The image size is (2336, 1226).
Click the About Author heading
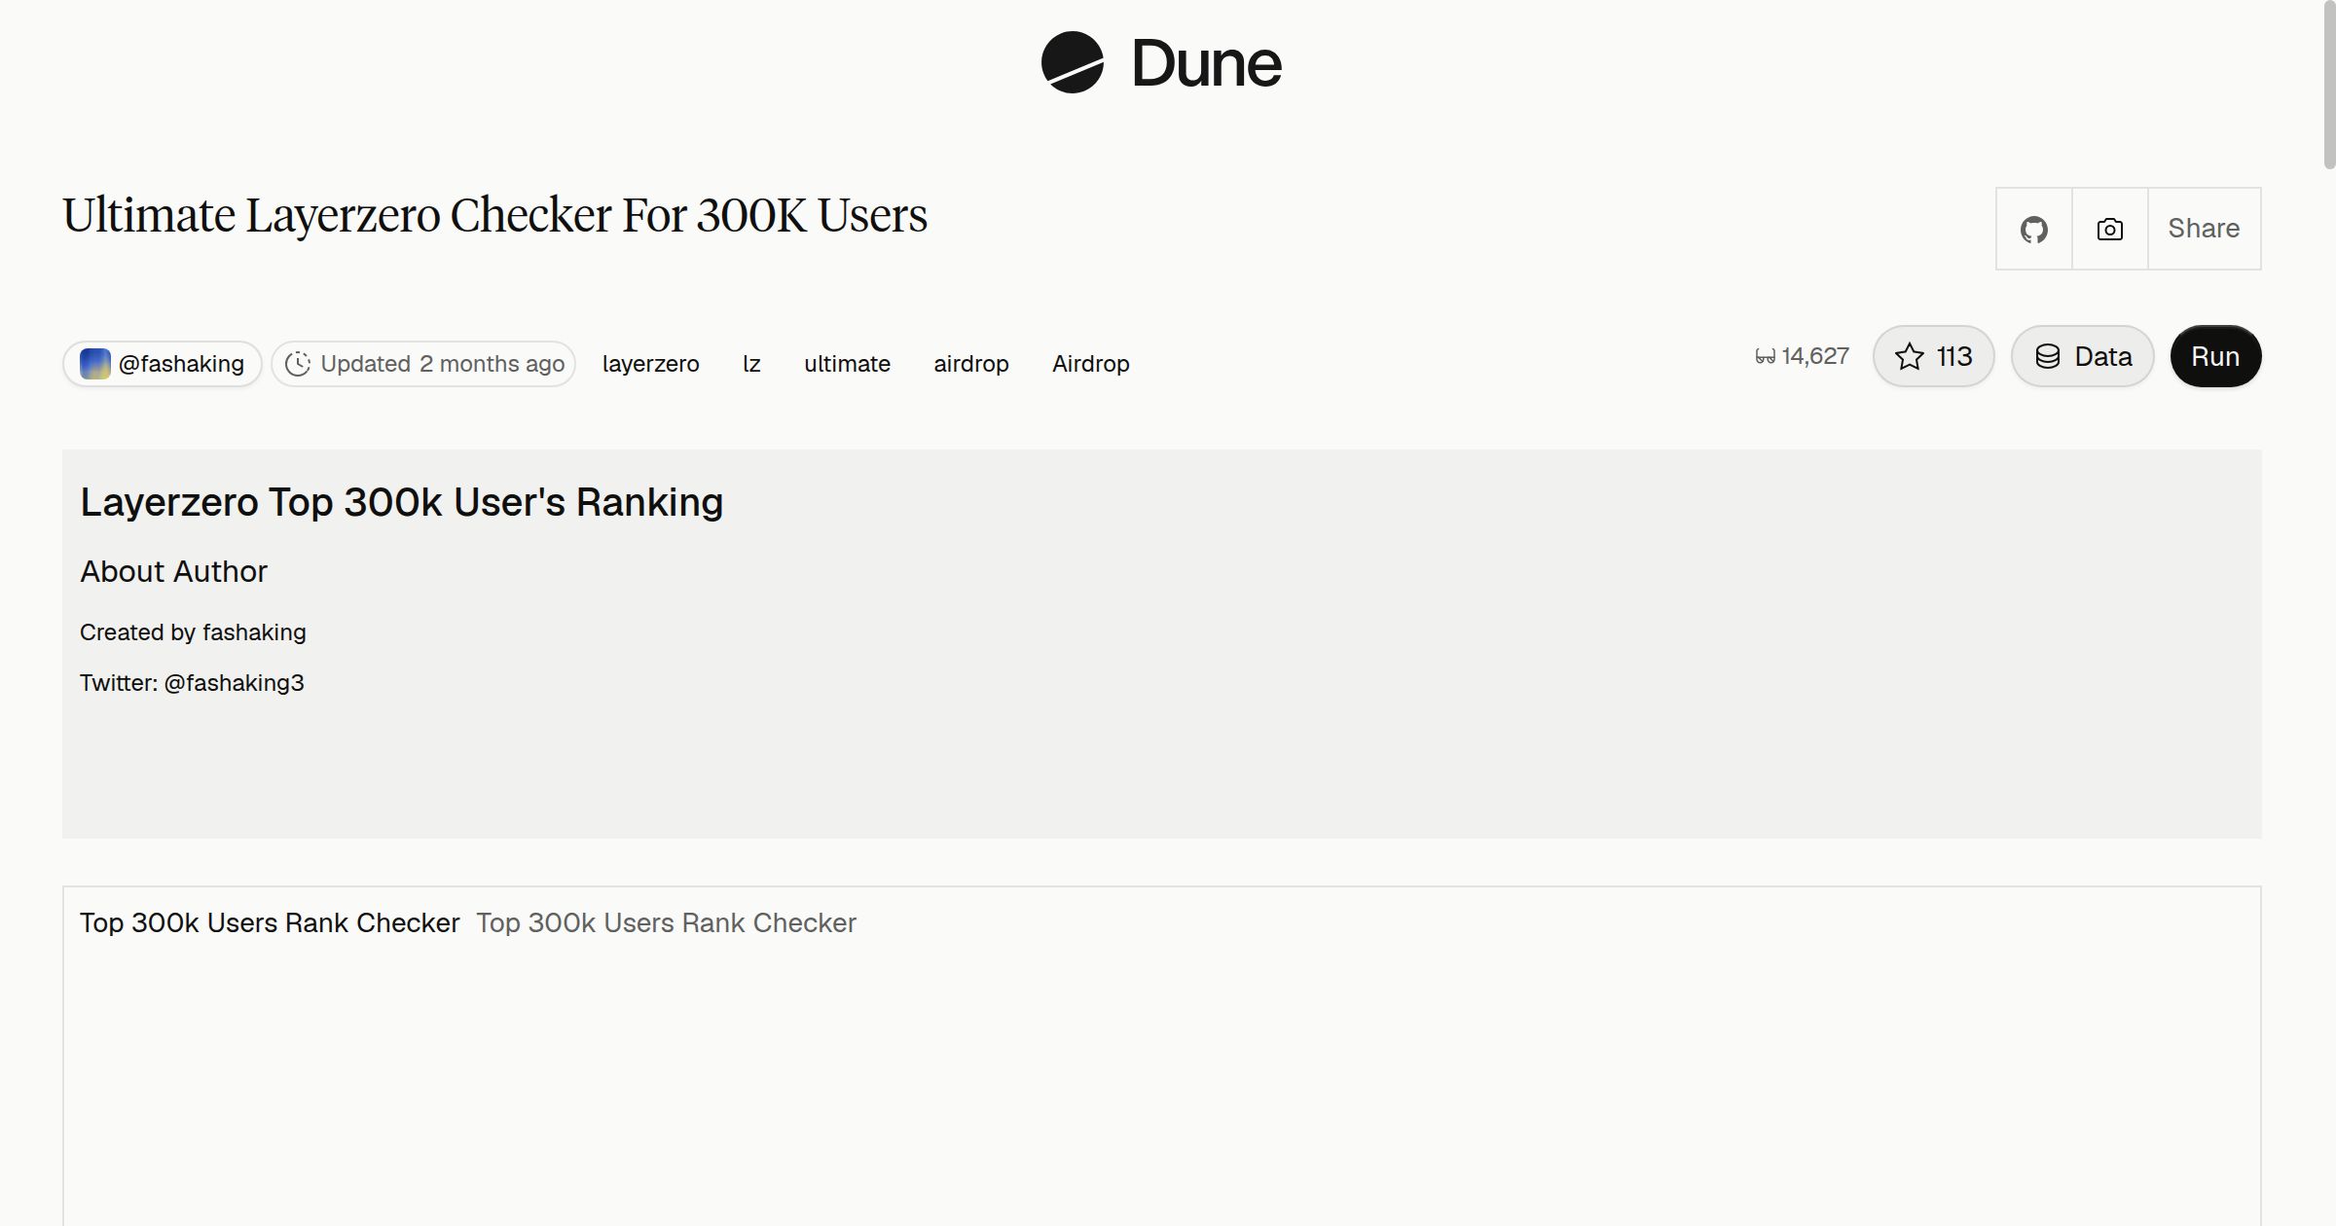[x=173, y=571]
